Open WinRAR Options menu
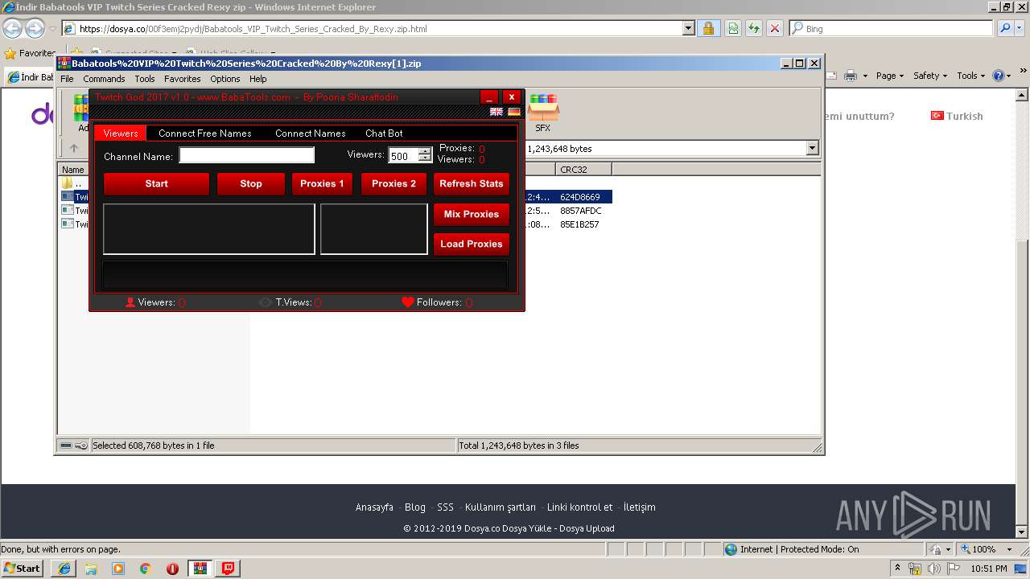The height and width of the screenshot is (579, 1030). (225, 79)
